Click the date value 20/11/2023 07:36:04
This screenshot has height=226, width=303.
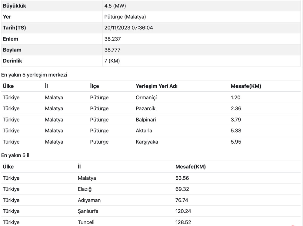click(x=128, y=28)
